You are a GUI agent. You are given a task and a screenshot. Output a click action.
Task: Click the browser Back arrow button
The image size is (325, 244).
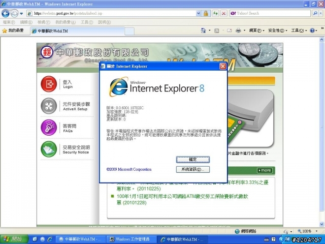[x=6, y=14]
